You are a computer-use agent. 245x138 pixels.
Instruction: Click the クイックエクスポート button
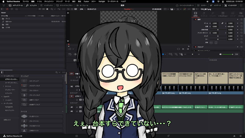tap(185, 5)
